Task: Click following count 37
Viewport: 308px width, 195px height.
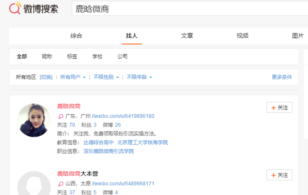Action: [72, 192]
